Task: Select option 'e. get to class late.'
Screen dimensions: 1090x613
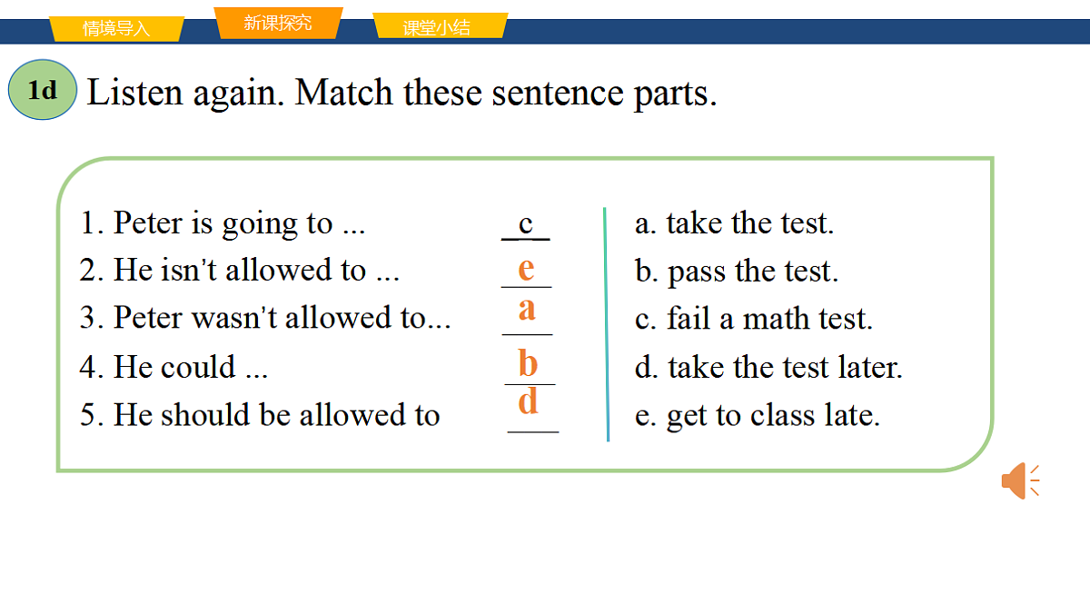Action: point(758,416)
